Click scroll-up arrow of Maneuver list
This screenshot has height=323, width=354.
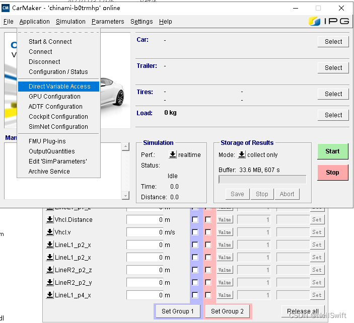pyautogui.click(x=125, y=146)
